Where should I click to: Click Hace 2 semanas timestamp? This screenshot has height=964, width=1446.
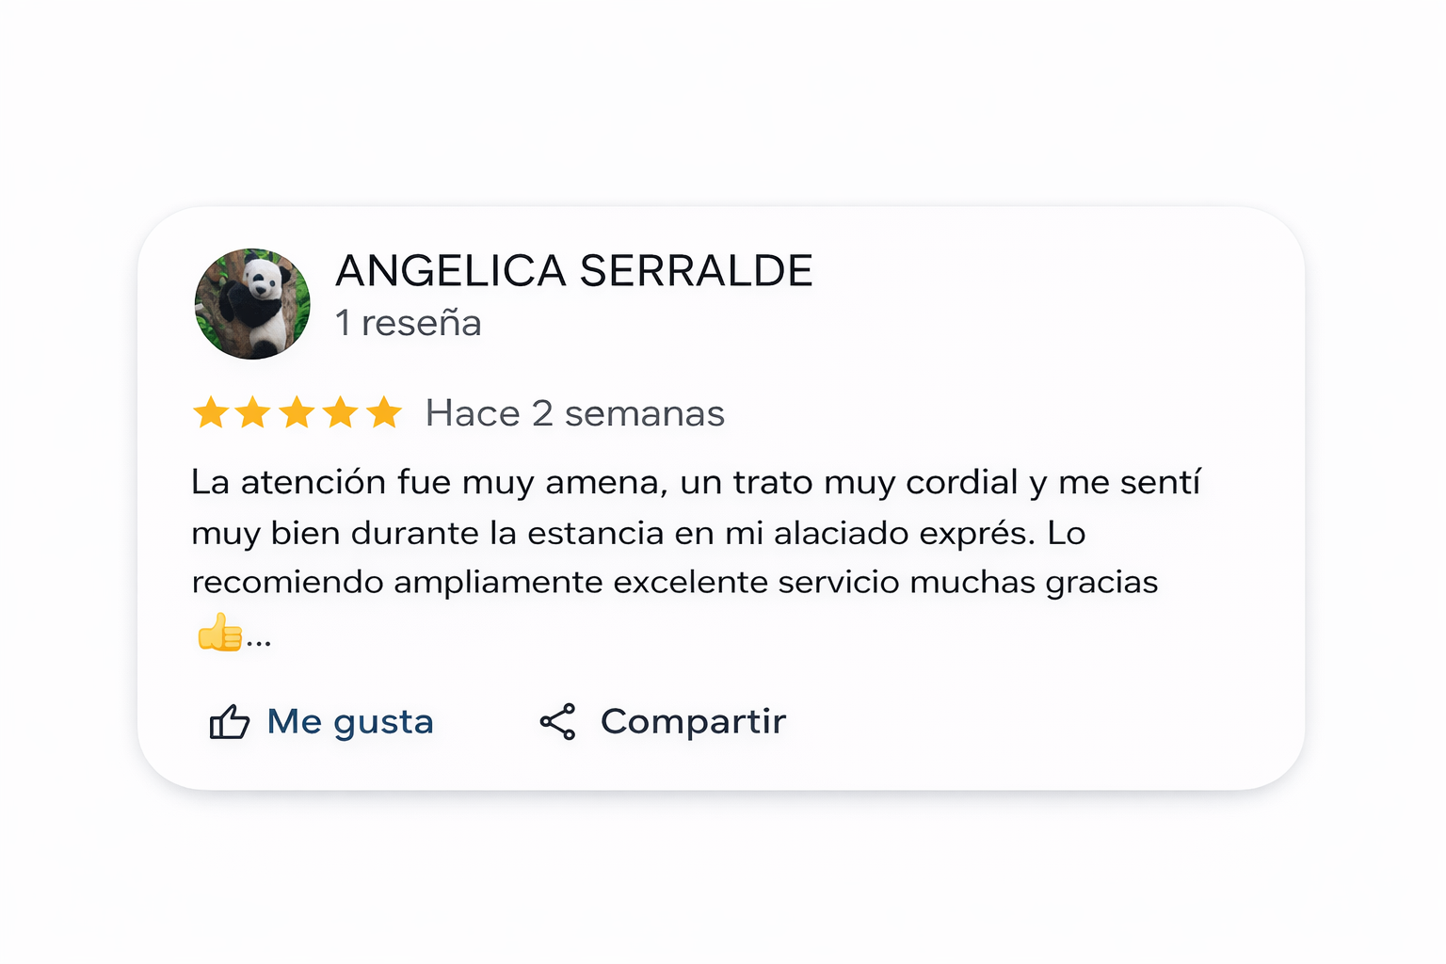pyautogui.click(x=575, y=412)
